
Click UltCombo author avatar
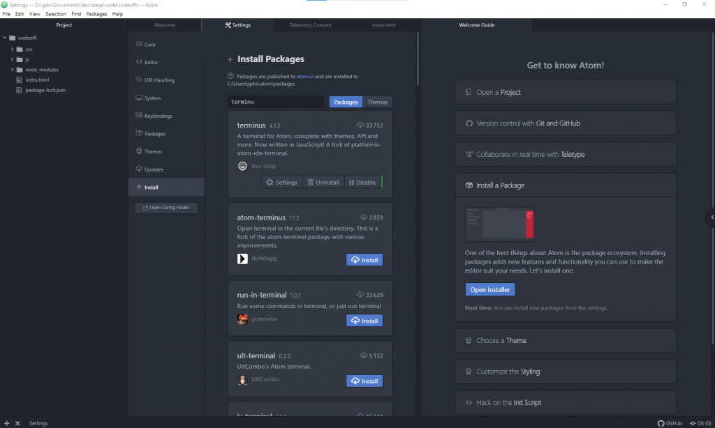(242, 380)
